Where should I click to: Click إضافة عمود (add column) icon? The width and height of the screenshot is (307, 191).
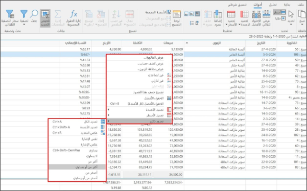[x=218, y=14]
